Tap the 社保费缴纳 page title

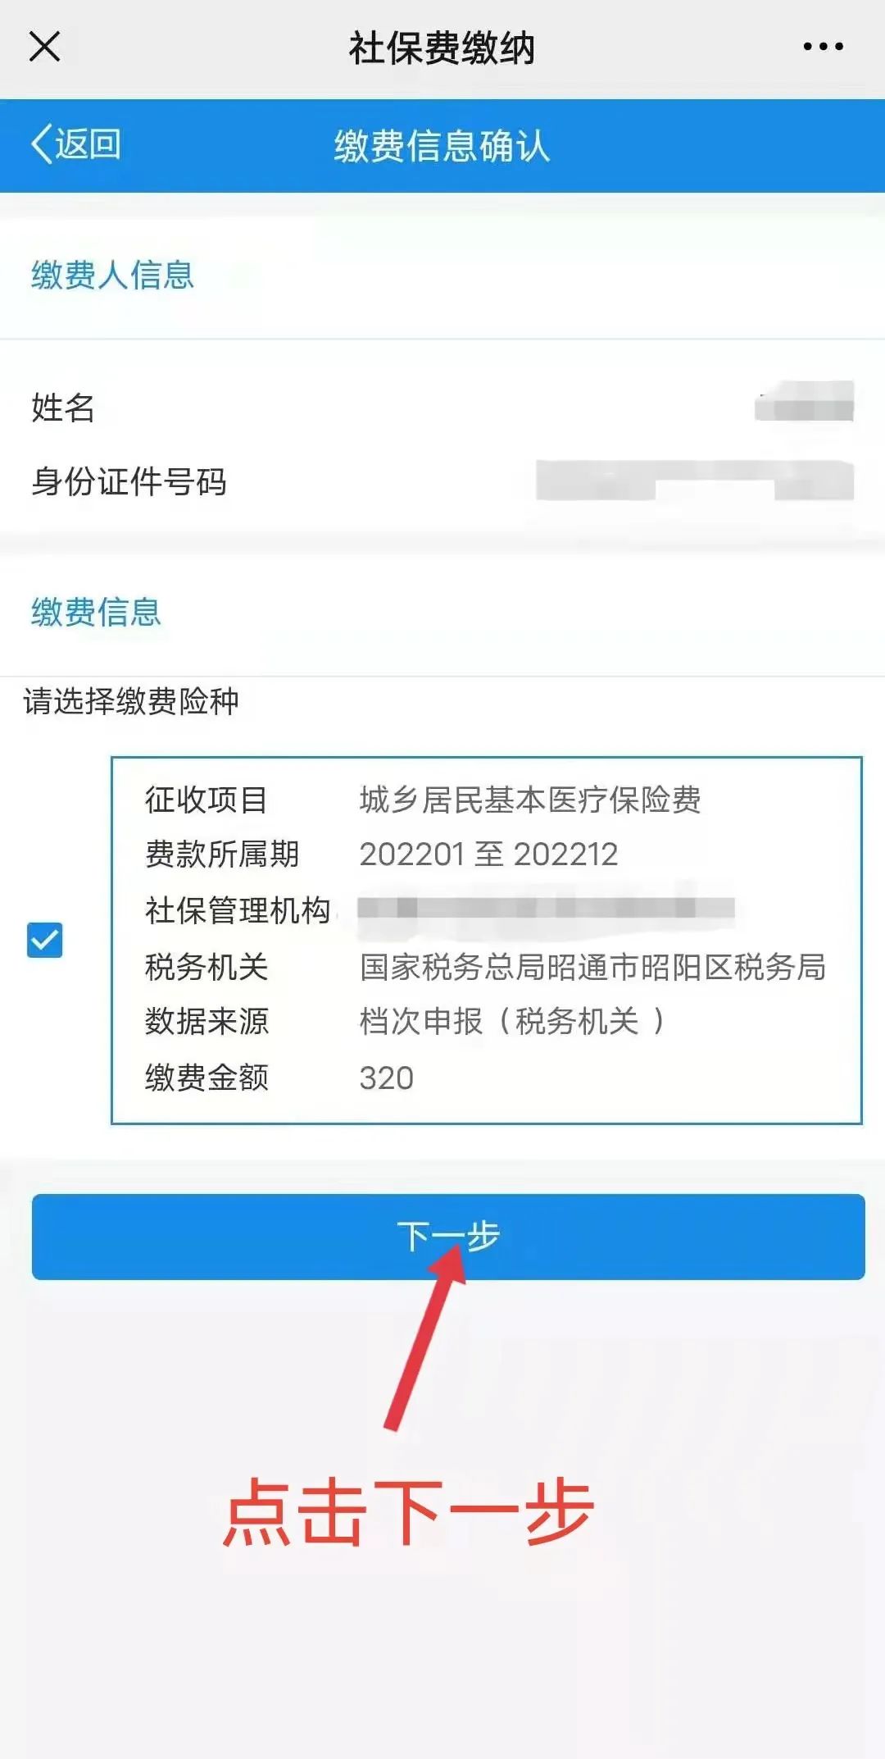coord(442,48)
